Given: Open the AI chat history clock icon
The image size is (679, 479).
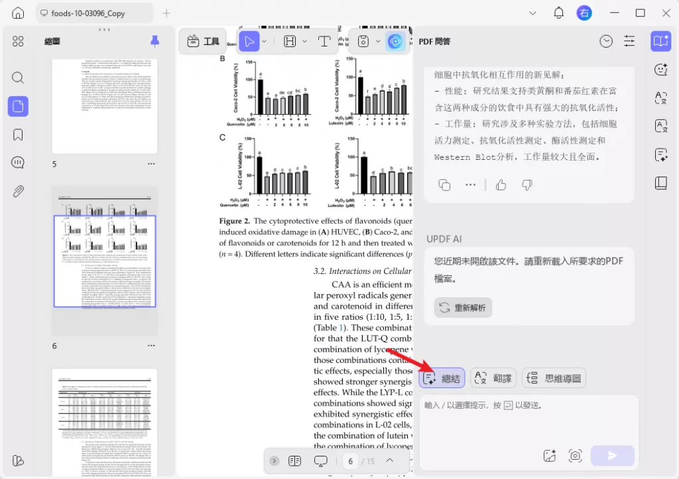Looking at the screenshot, I should pyautogui.click(x=605, y=40).
